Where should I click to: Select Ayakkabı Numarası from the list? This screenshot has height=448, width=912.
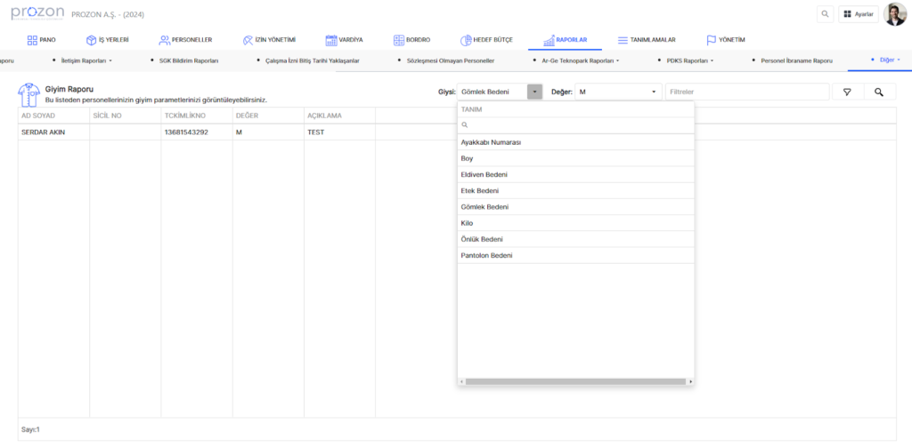pyautogui.click(x=491, y=142)
